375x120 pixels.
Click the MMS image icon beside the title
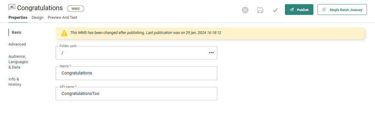click(12, 7)
